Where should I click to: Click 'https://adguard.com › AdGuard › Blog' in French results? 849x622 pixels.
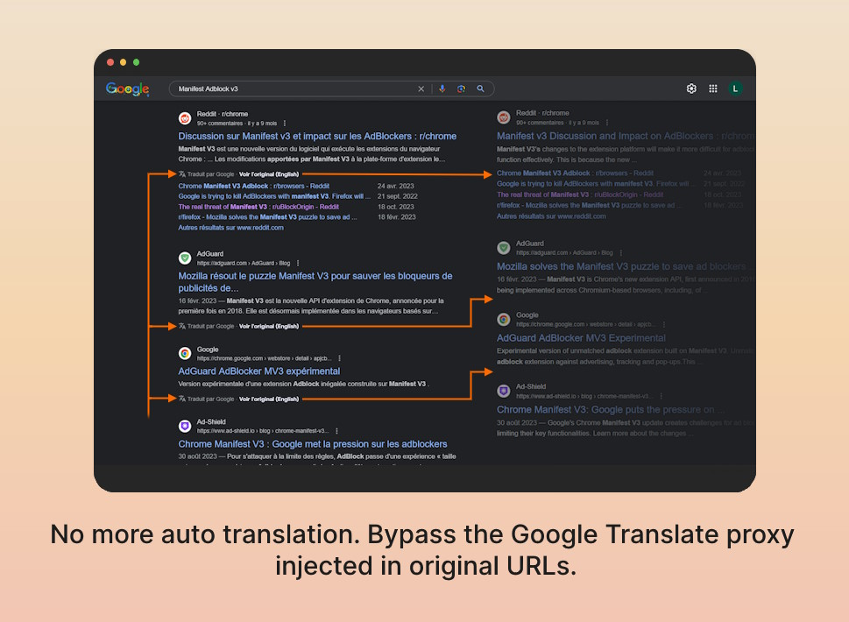click(244, 264)
